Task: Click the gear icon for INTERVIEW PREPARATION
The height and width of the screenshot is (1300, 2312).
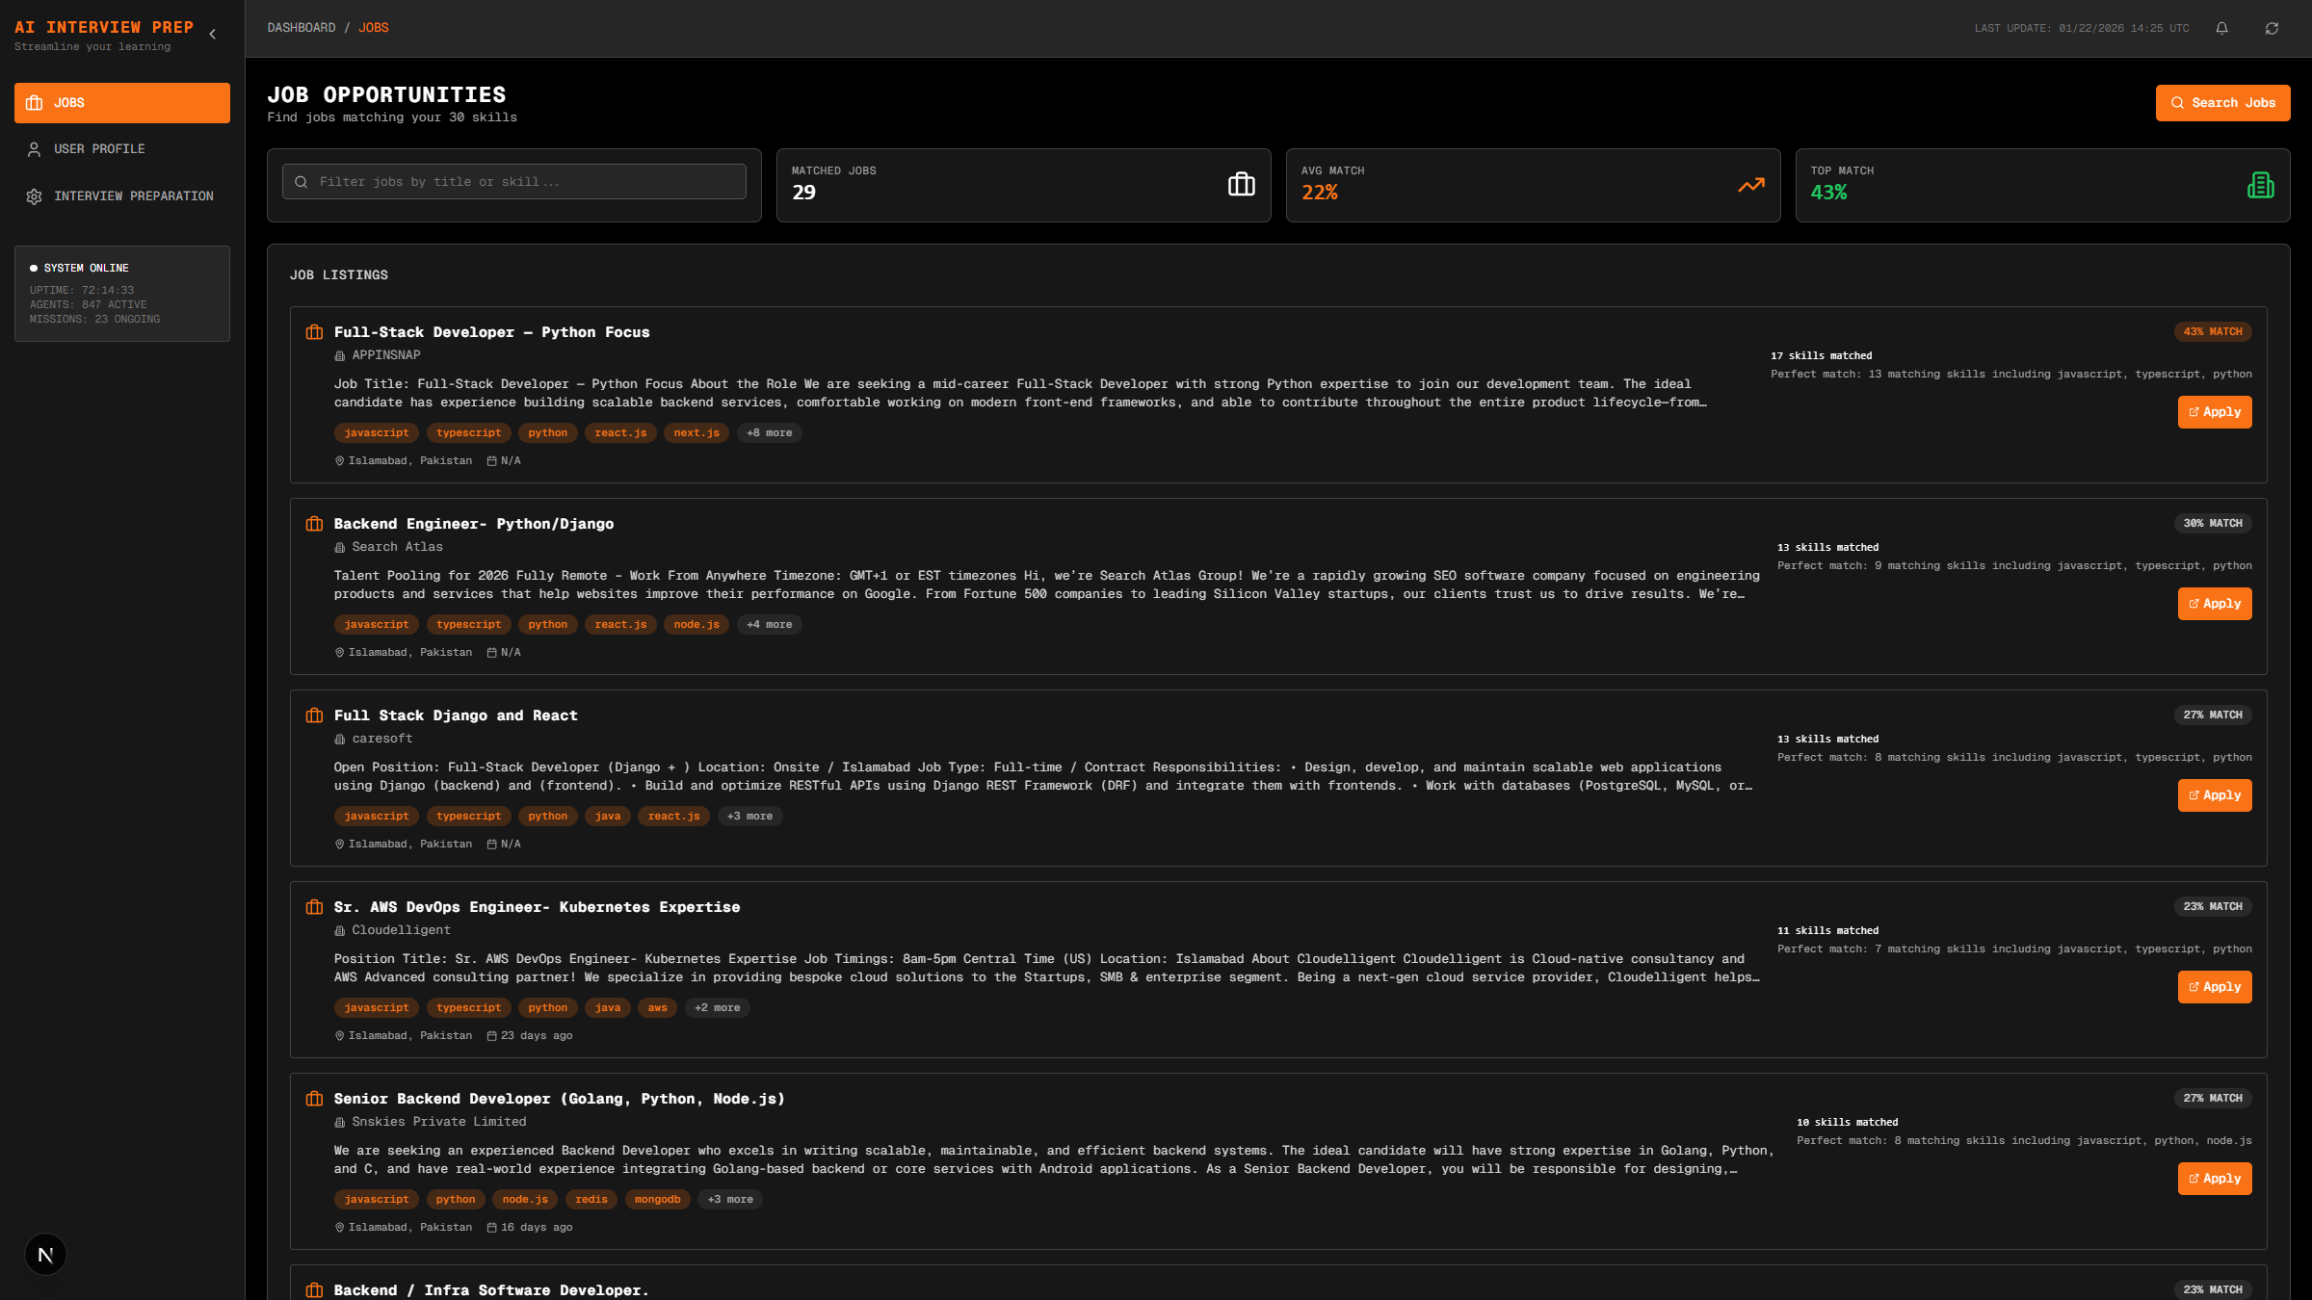Action: [x=35, y=195]
